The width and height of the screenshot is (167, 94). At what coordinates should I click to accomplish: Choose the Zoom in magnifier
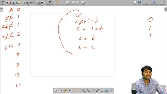coord(83,91)
